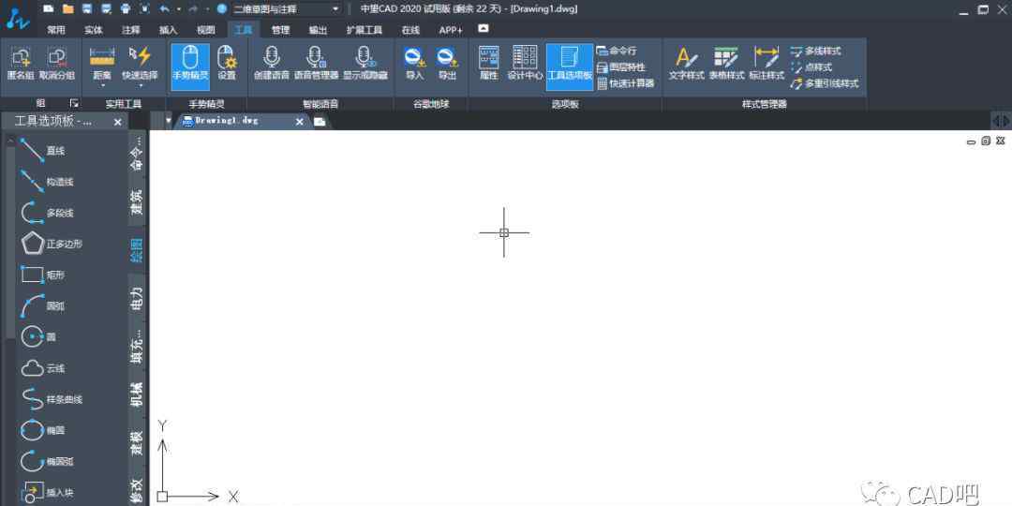Expand the 距离 measurement dropdown arrow

(x=101, y=84)
